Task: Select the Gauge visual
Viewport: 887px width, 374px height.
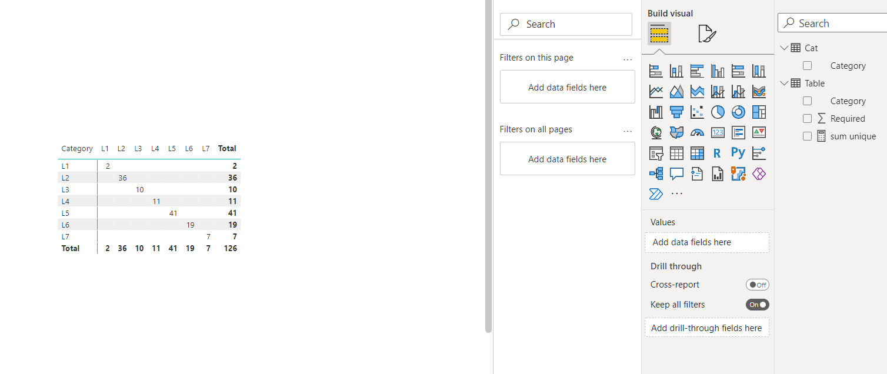Action: pos(697,132)
